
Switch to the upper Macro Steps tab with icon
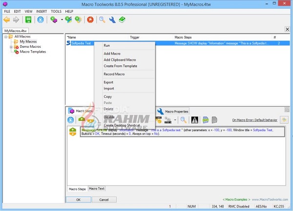[81, 111]
